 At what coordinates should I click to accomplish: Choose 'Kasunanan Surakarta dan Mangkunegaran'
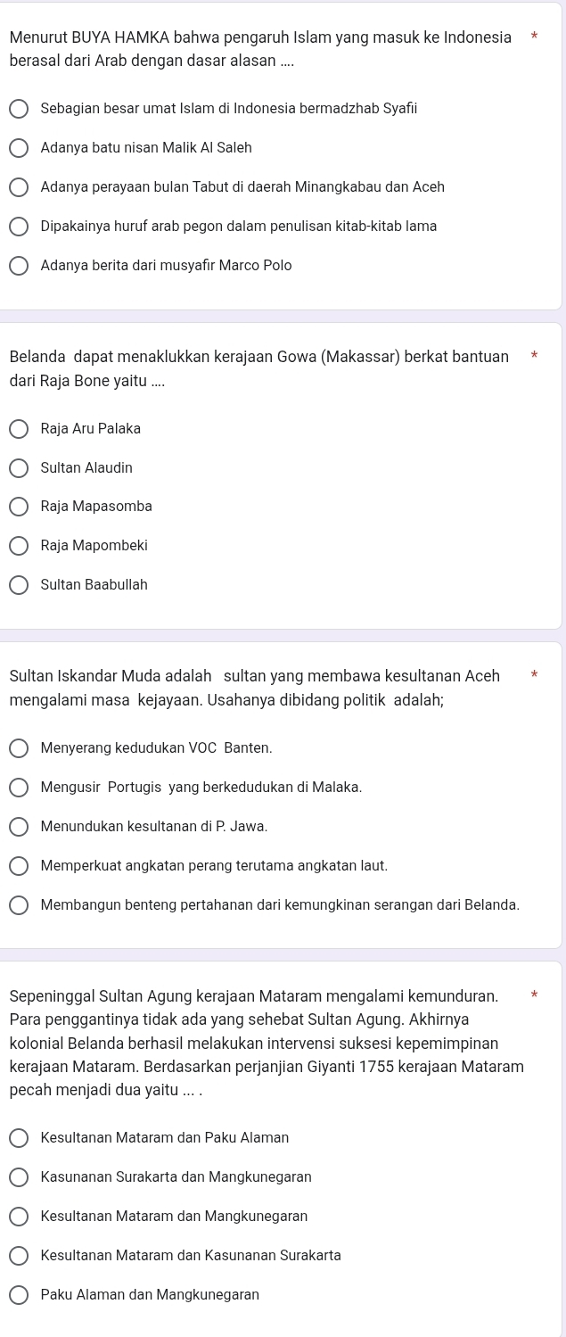[19, 1177]
